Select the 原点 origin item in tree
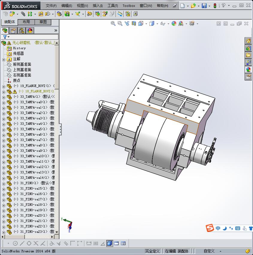This screenshot has height=255, width=253. coord(16,80)
